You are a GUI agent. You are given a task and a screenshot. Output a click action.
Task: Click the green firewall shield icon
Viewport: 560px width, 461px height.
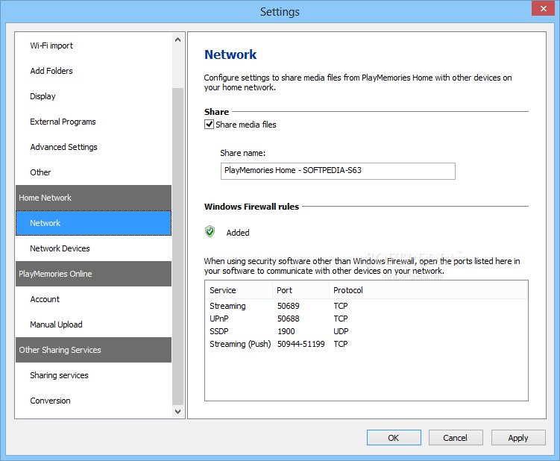(210, 231)
